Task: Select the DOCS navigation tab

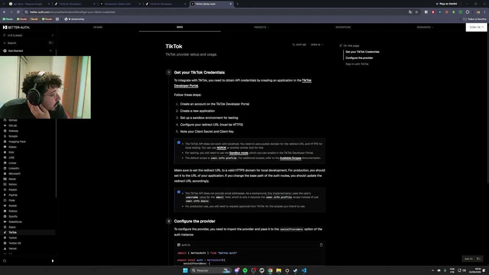Action: coord(180,27)
